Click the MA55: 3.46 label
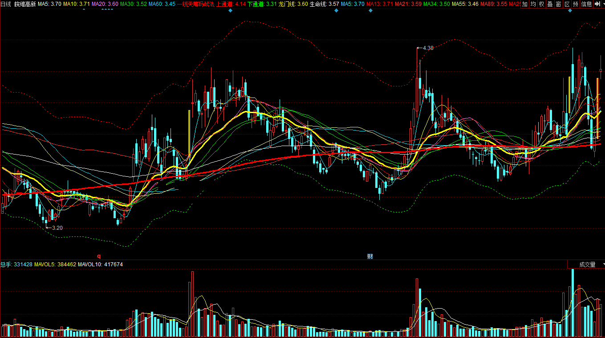Viewport: 605px width, 338px height. click(x=465, y=4)
